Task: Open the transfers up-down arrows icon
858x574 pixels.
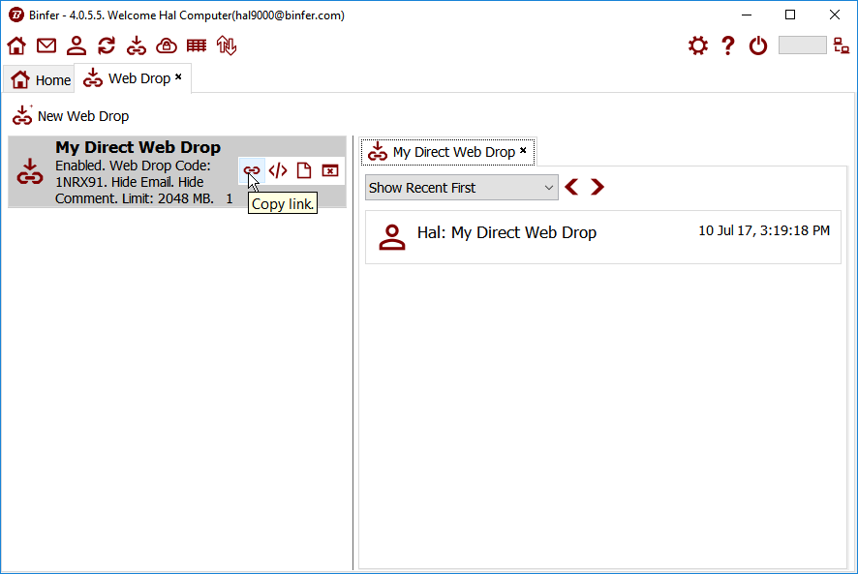Action: click(227, 45)
